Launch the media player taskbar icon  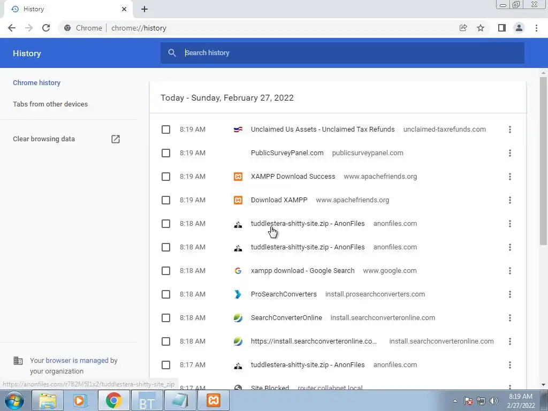[80, 400]
